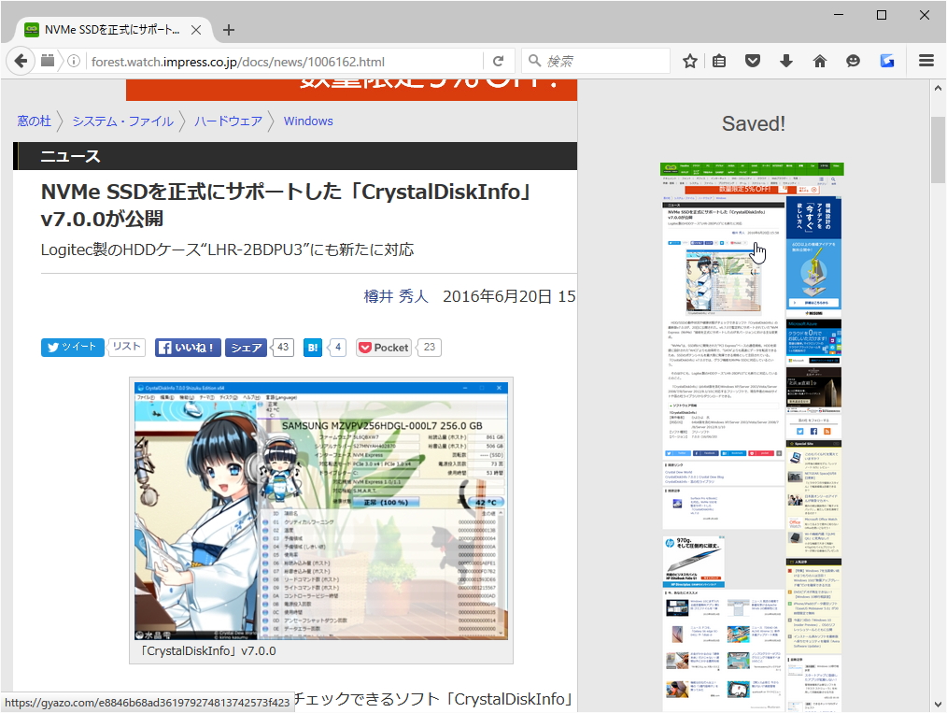Bookmark this page using the star icon

point(688,60)
